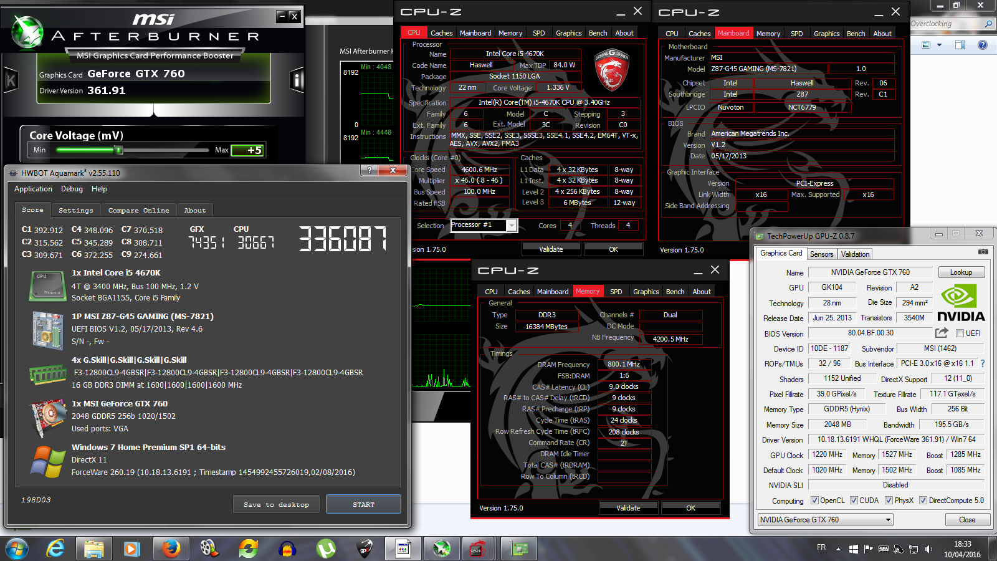The image size is (997, 561).
Task: Click the preview pane icon in Explorer toolbar
Action: [960, 45]
